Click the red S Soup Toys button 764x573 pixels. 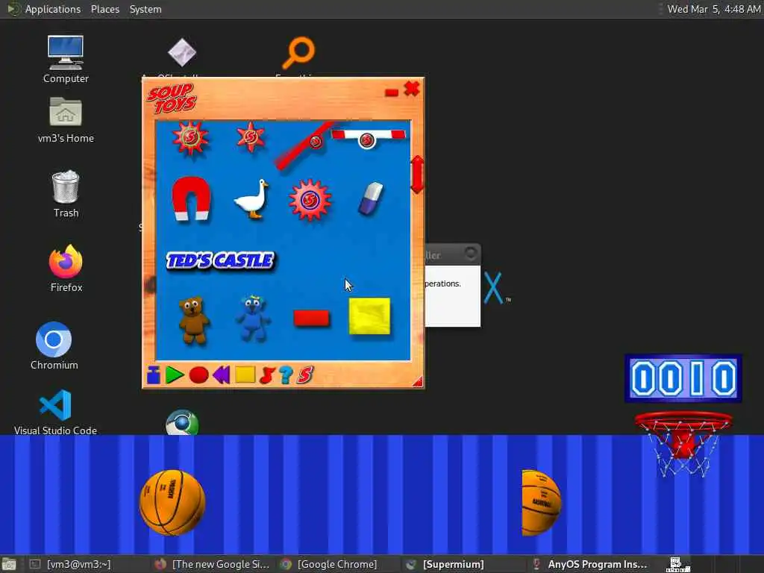305,375
